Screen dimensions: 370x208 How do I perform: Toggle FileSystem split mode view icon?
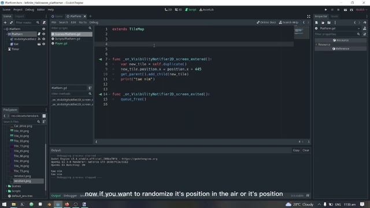tap(44, 116)
